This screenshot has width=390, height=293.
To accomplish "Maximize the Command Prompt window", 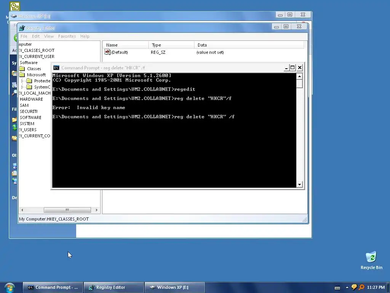I will [293, 68].
